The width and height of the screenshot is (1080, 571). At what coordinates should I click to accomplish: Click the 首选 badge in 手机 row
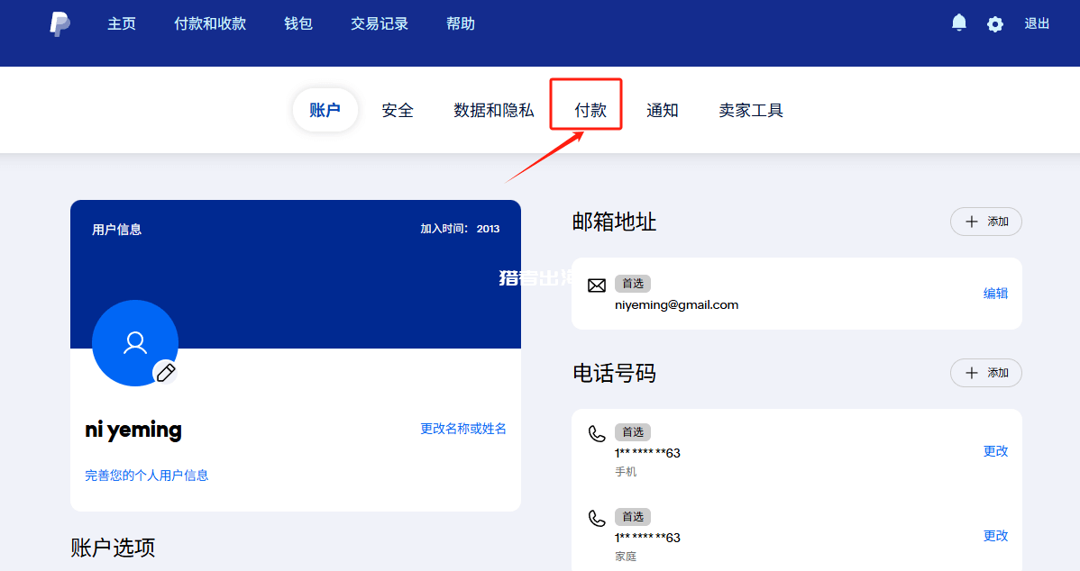pos(632,432)
